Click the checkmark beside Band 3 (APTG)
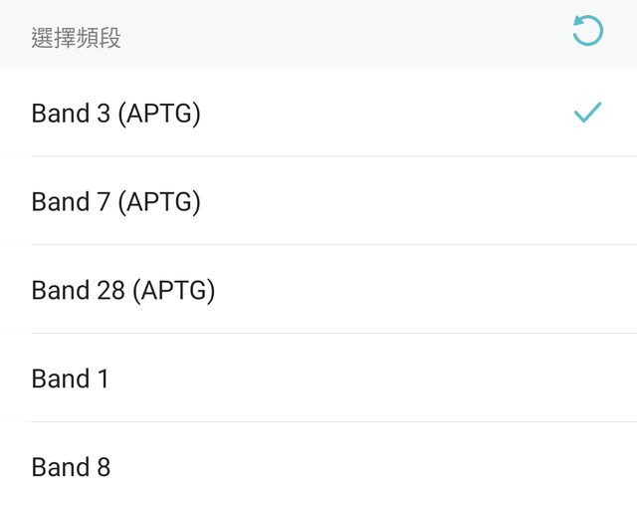The height and width of the screenshot is (507, 637). coord(587,113)
